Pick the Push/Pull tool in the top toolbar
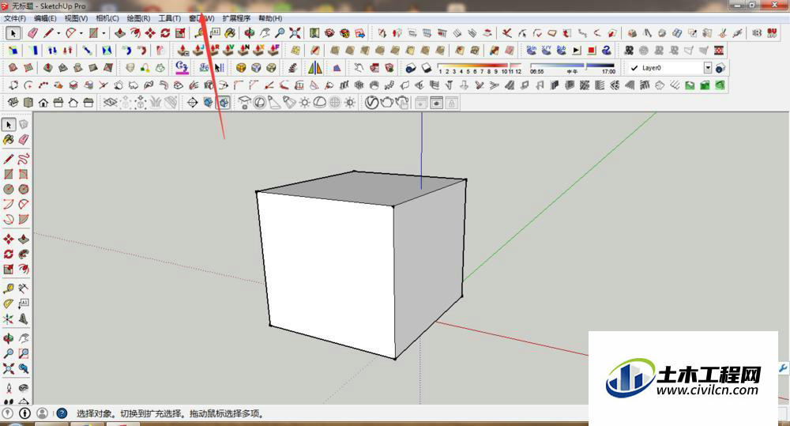Viewport: 790px width, 426px height. [x=120, y=33]
